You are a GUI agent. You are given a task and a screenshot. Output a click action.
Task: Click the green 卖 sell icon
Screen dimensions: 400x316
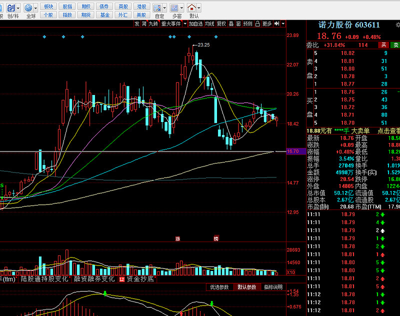(x=395, y=45)
